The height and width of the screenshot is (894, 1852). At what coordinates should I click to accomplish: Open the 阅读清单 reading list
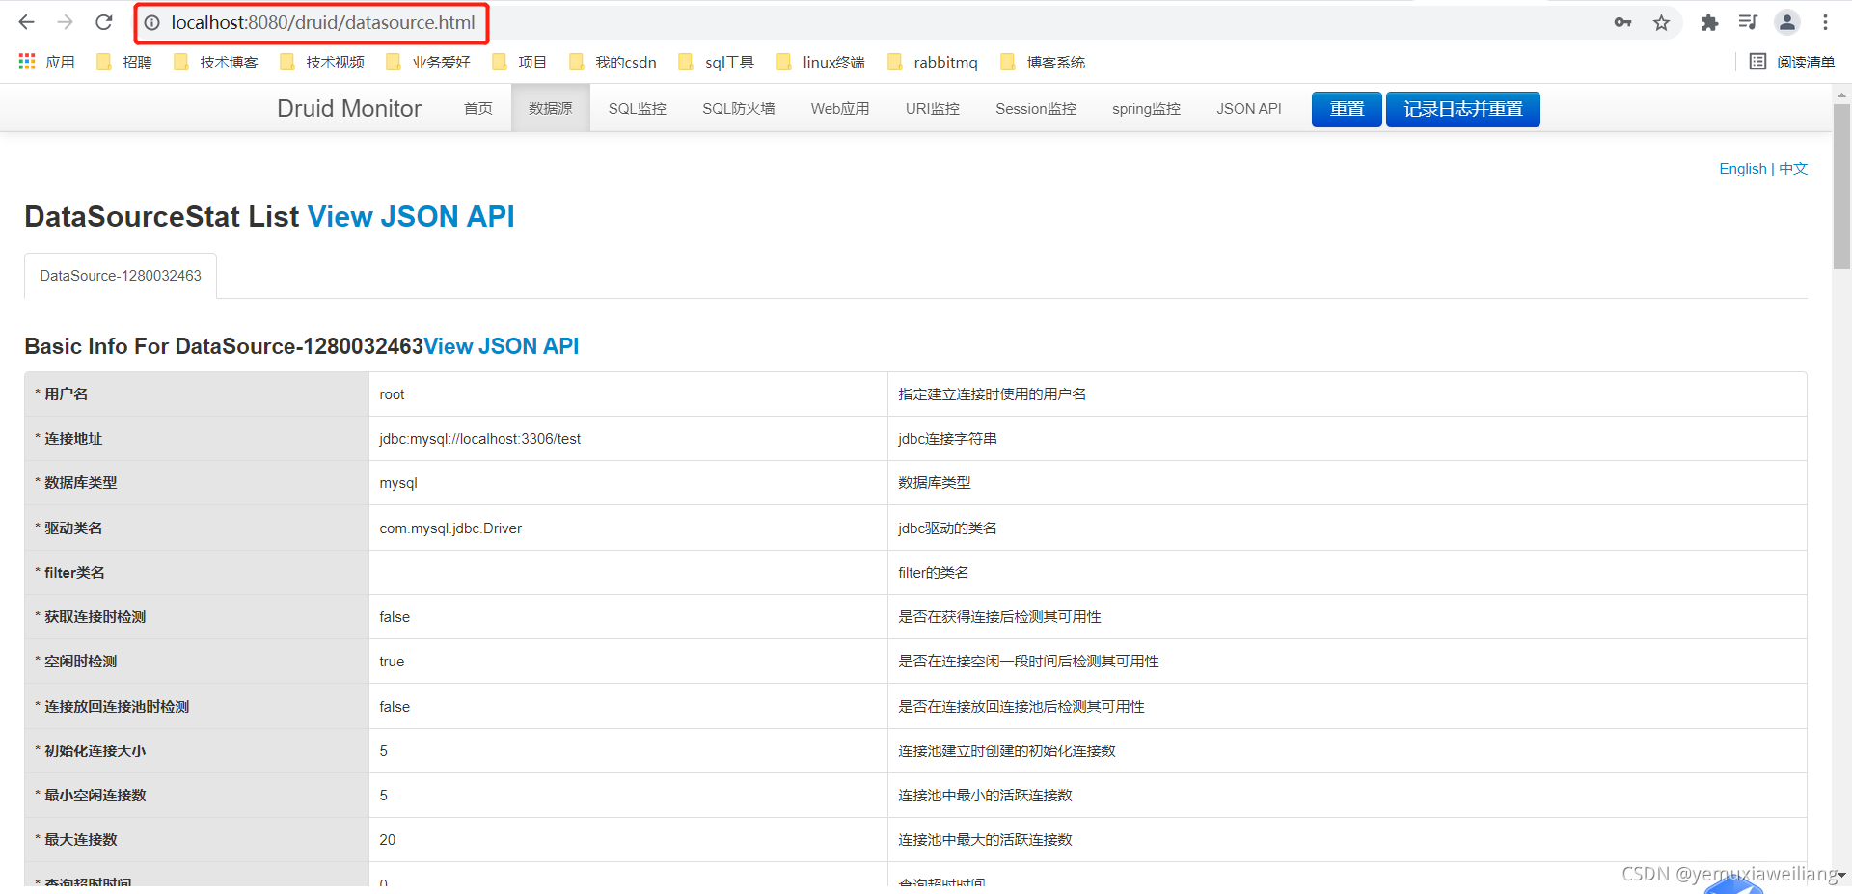(1792, 62)
